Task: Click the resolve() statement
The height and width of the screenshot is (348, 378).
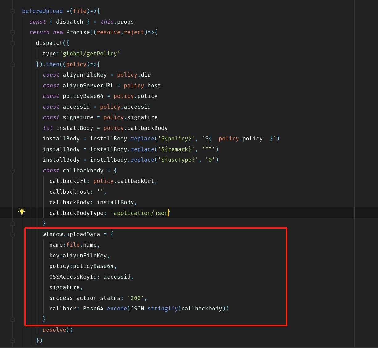Action: [x=57, y=330]
